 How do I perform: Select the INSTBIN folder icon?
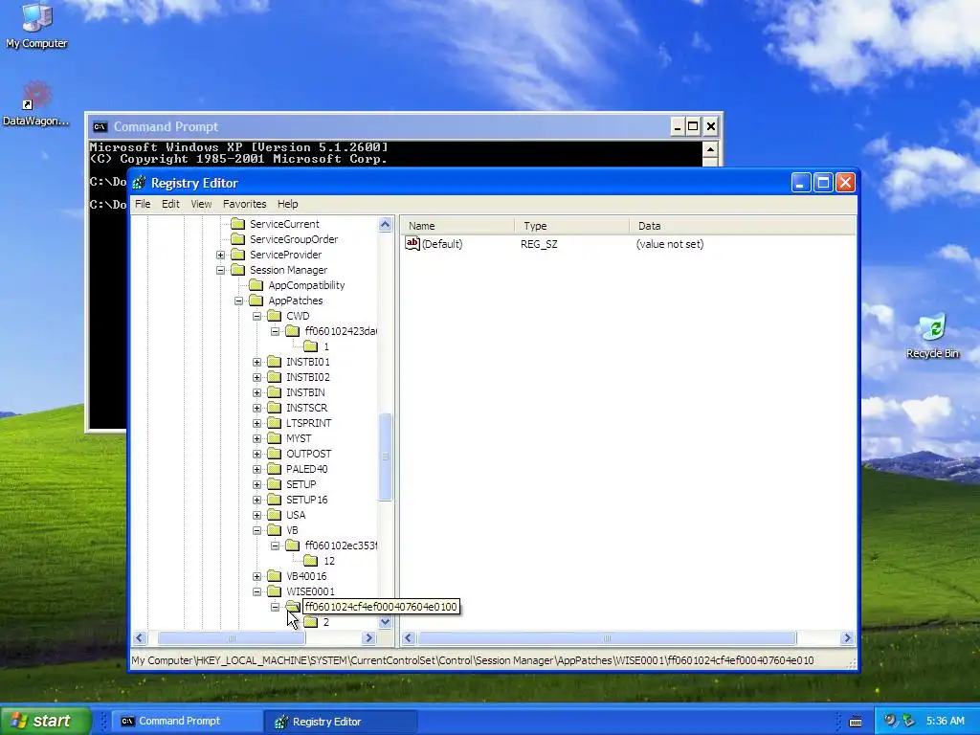coord(274,392)
